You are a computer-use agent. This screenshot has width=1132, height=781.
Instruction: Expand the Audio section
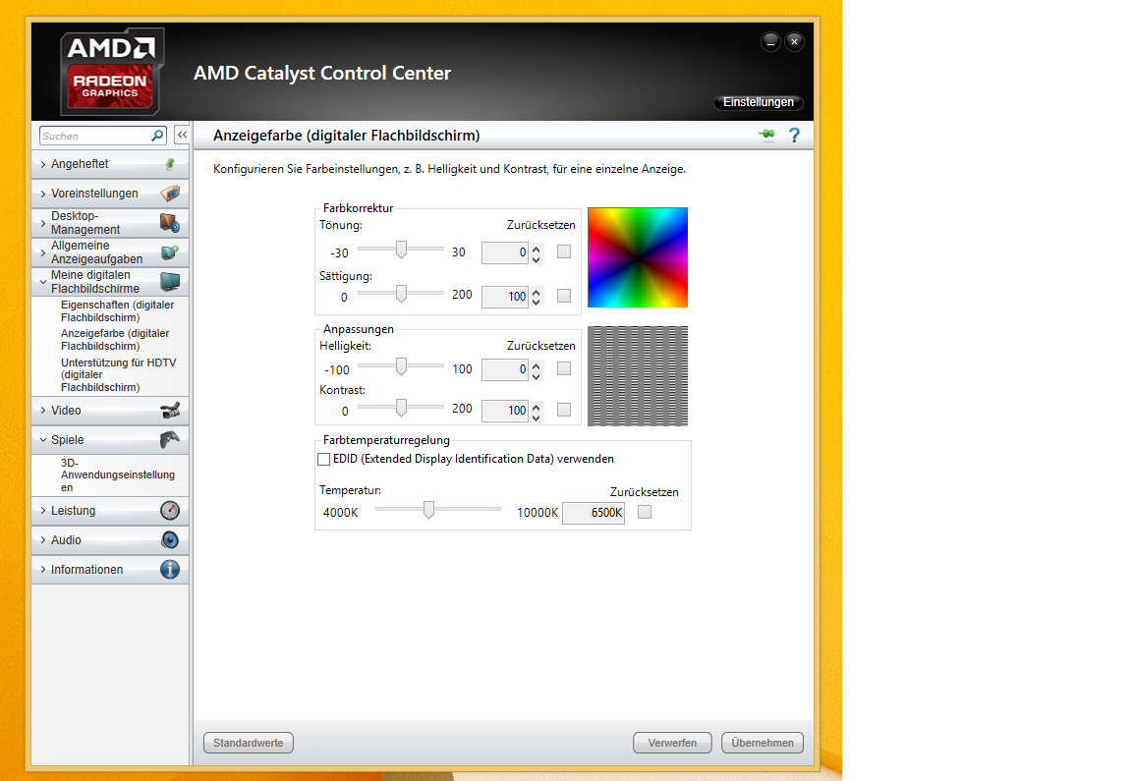pyautogui.click(x=43, y=540)
